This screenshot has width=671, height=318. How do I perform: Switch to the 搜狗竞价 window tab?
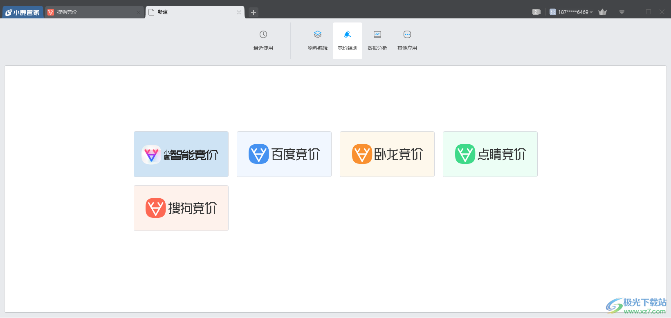pos(95,12)
